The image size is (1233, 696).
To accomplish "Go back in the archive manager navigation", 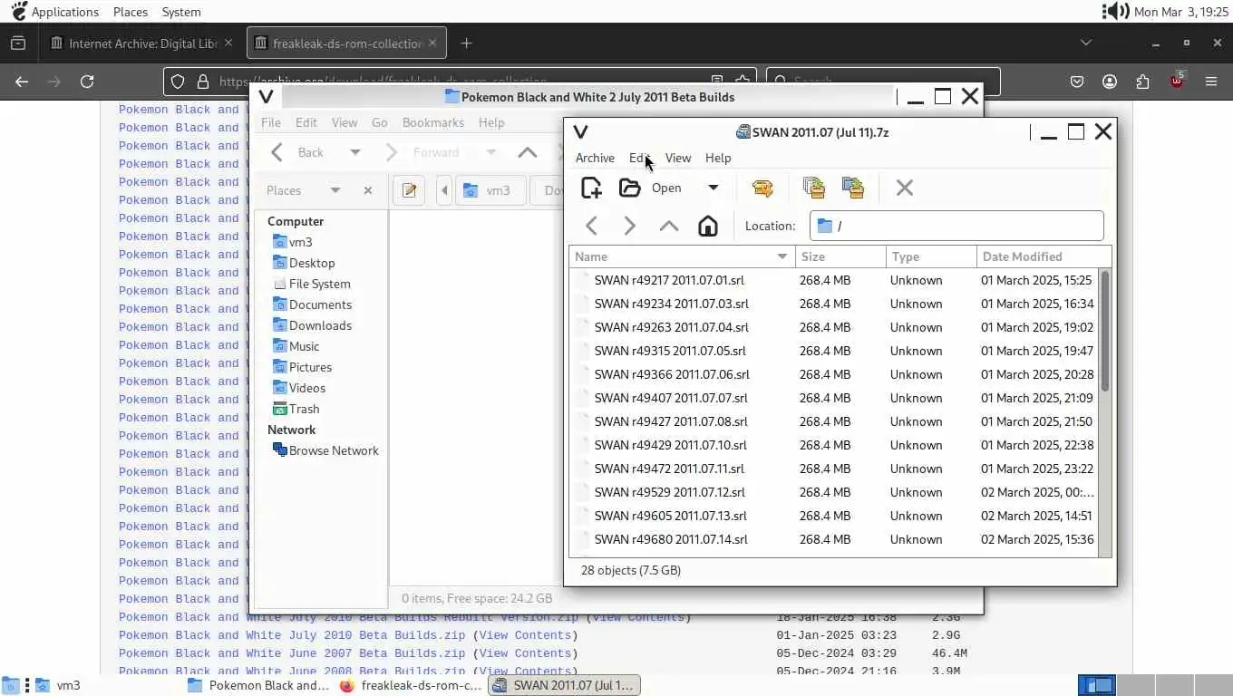I will [591, 226].
